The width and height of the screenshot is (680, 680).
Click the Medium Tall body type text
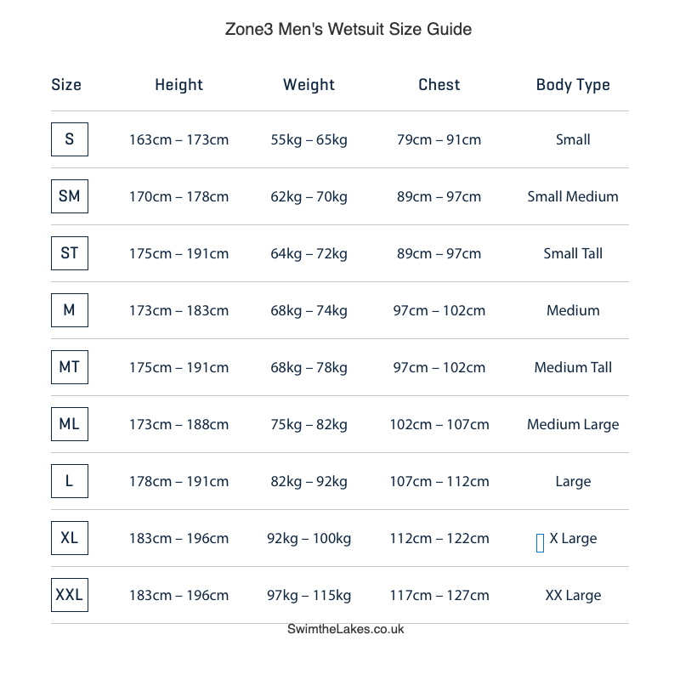pos(573,367)
